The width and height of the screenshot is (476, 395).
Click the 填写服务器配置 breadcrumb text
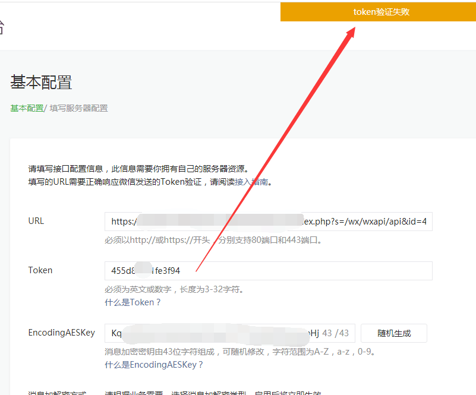point(78,108)
